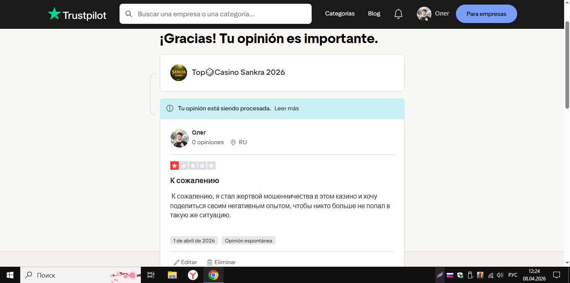570x283 pixels.
Task: Open Top Casino Sankra 2026 company link
Action: 238,72
